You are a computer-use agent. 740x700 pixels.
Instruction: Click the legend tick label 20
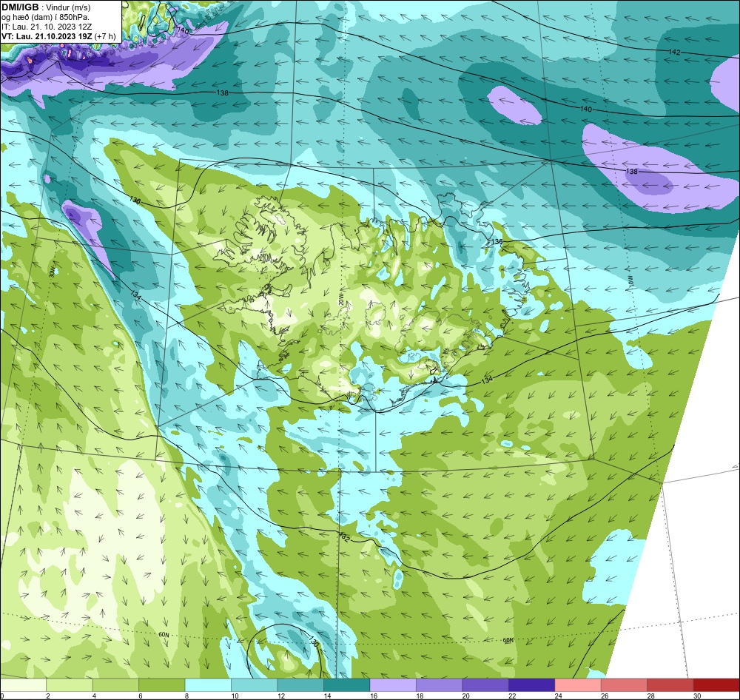pyautogui.click(x=465, y=696)
